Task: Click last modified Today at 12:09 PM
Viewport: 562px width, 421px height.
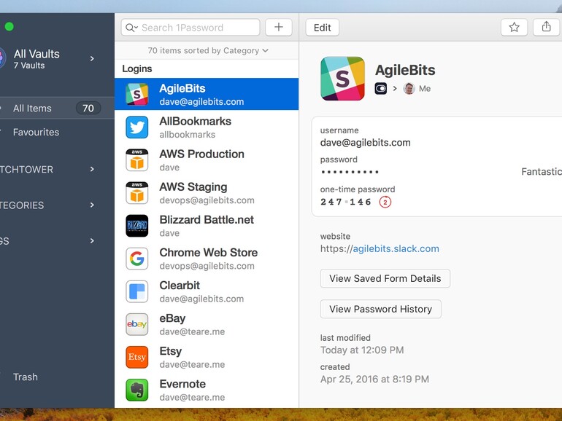Action: coord(362,350)
